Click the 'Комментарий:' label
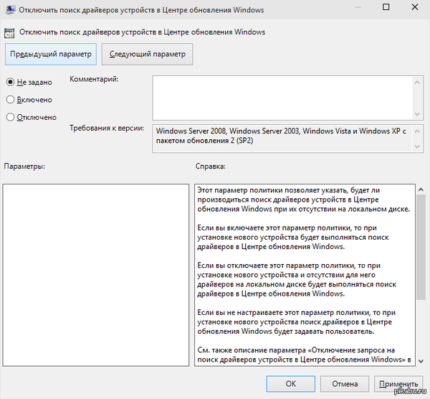 [x=94, y=79]
